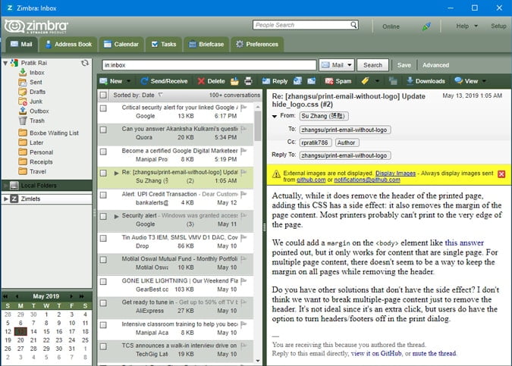Image resolution: width=512 pixels, height=366 pixels.
Task: Close the external images warning bar
Action: [x=501, y=174]
